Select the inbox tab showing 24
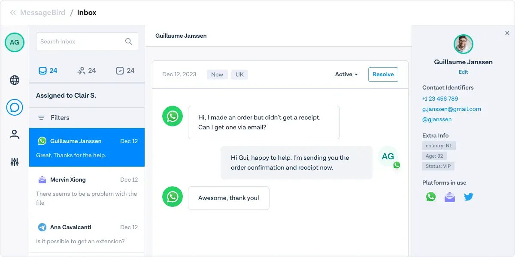 48,71
